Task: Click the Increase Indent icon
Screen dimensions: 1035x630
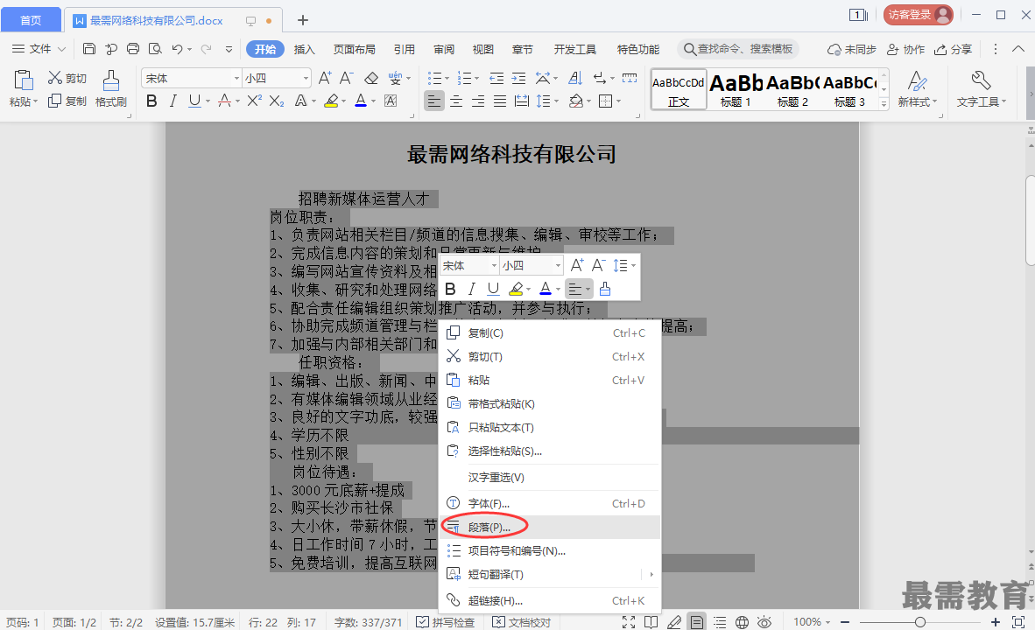Action: click(519, 79)
